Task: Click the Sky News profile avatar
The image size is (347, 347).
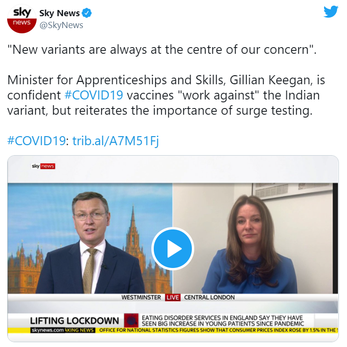Action: (22, 19)
